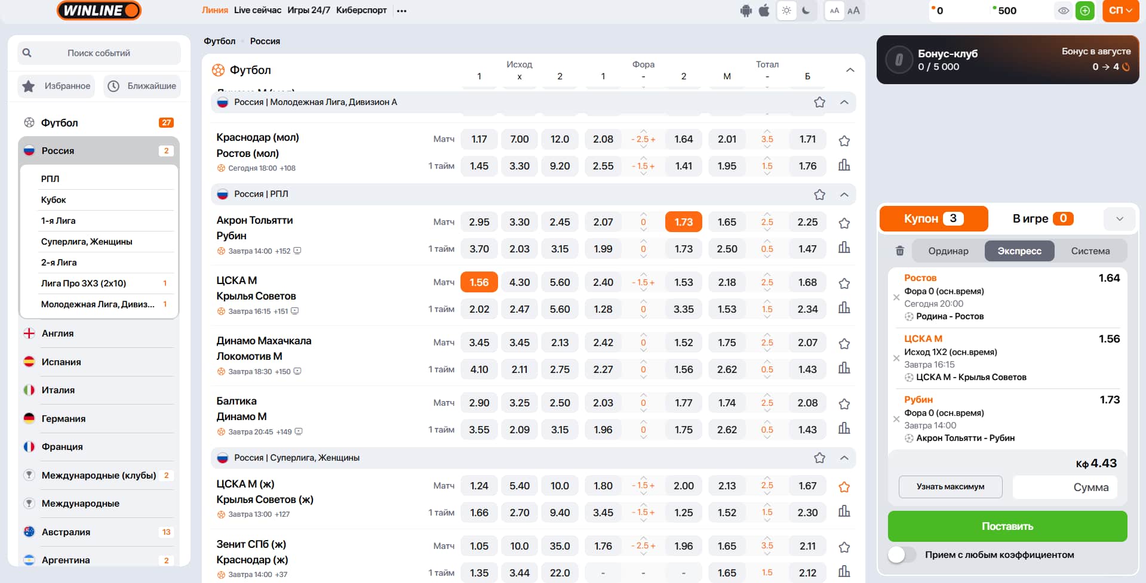
Task: Favorite the Балтика – Динамо М match
Action: point(844,404)
